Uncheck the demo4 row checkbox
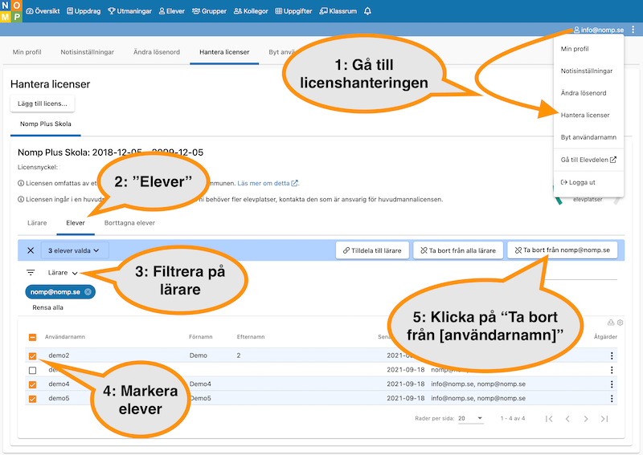This screenshot has height=455, width=643. click(32, 384)
